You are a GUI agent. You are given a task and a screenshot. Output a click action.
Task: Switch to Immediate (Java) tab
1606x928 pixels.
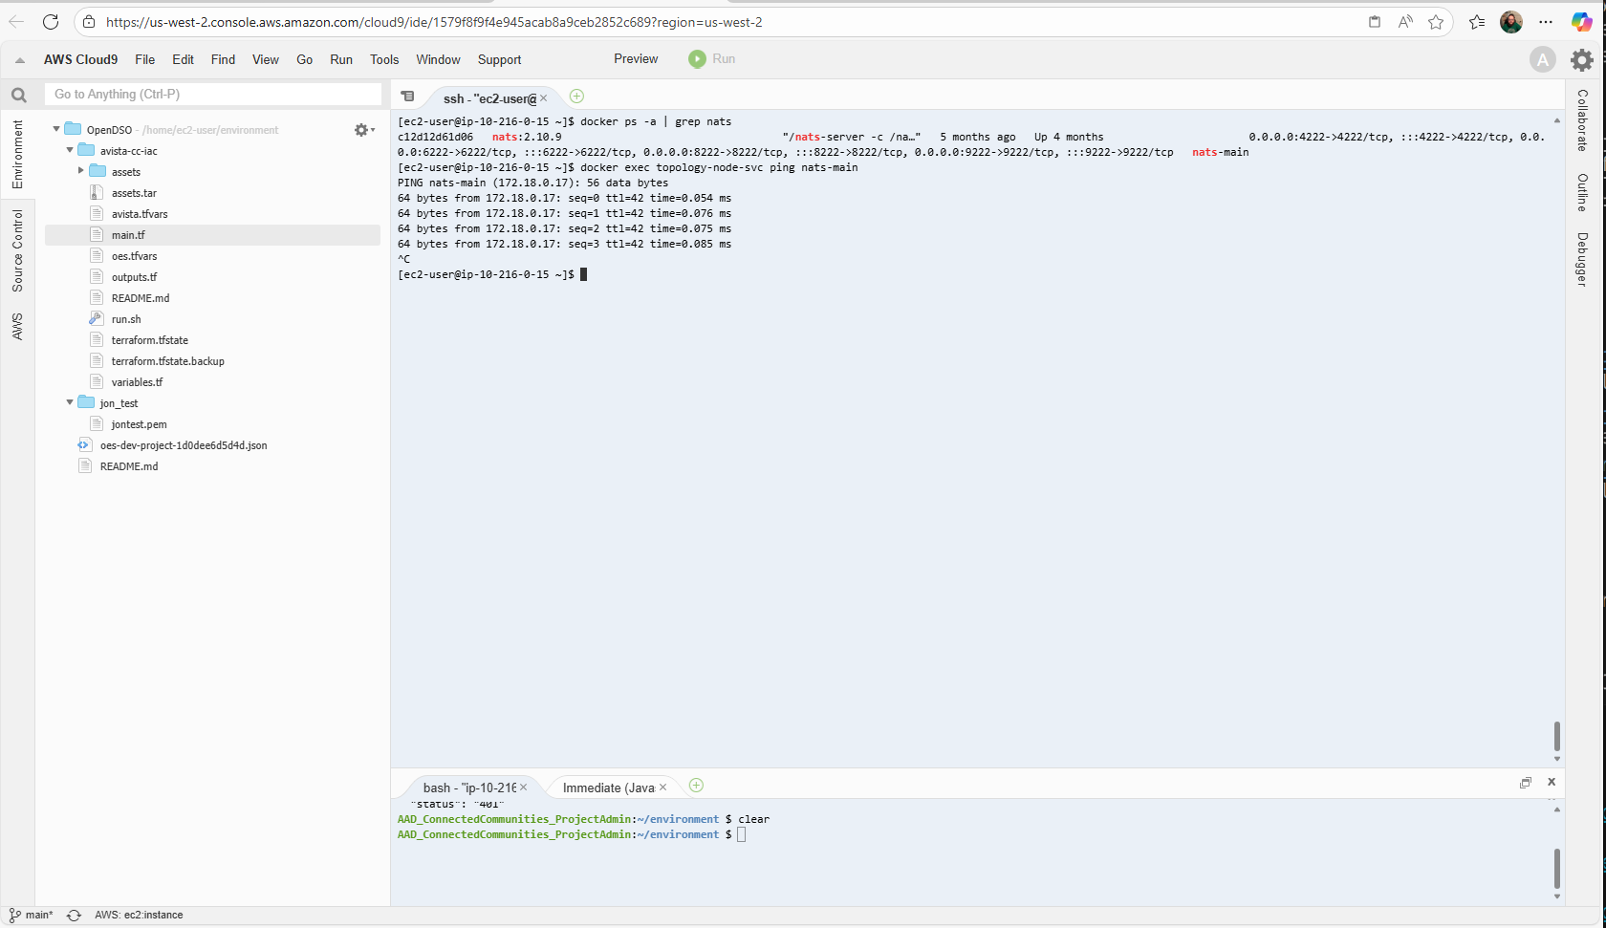pos(608,788)
